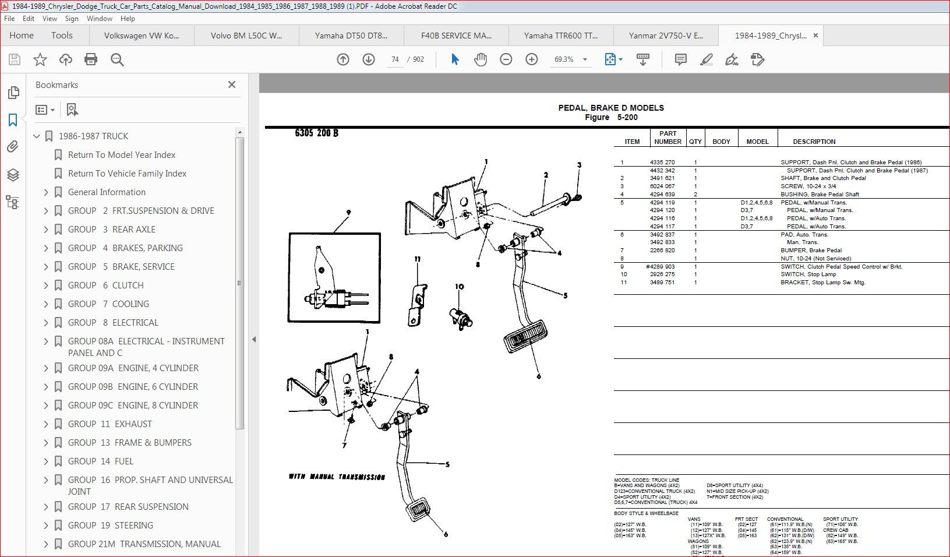Activate the hand pan tool

pos(481,59)
